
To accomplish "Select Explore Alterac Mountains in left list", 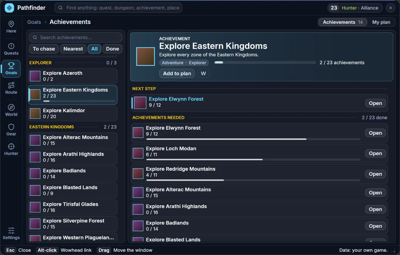I will point(73,140).
